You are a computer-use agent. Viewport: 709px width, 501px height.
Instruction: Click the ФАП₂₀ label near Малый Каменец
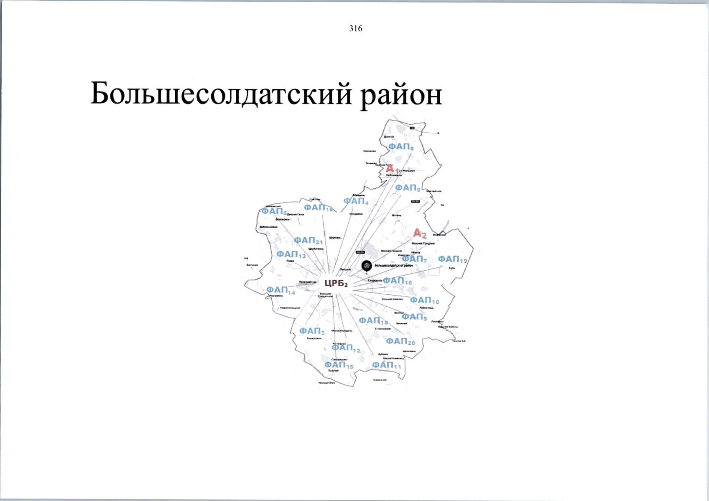(x=400, y=341)
